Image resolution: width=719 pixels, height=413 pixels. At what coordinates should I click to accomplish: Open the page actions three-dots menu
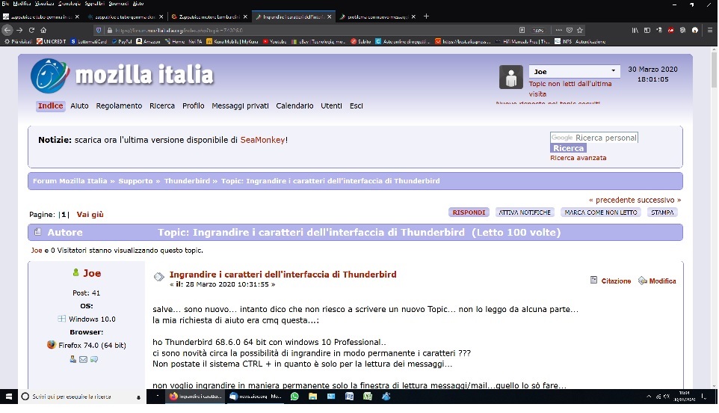pos(558,30)
